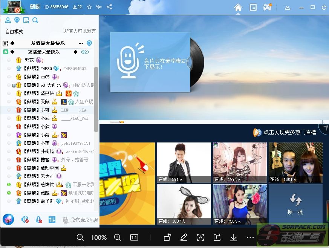
Task: Click 点击发现更多热门直播 link
Action: click(x=290, y=132)
